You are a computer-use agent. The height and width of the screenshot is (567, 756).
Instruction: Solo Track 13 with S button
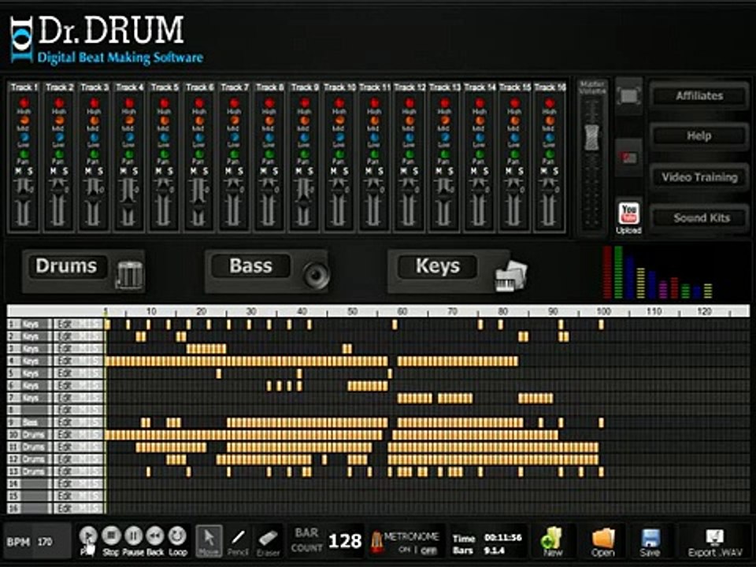(450, 171)
